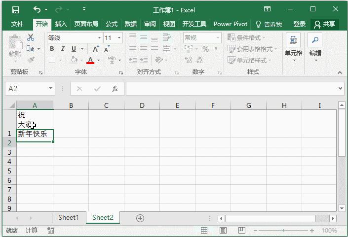Open 条件格式 conditional formatting
The width and height of the screenshot is (348, 237).
(x=246, y=37)
